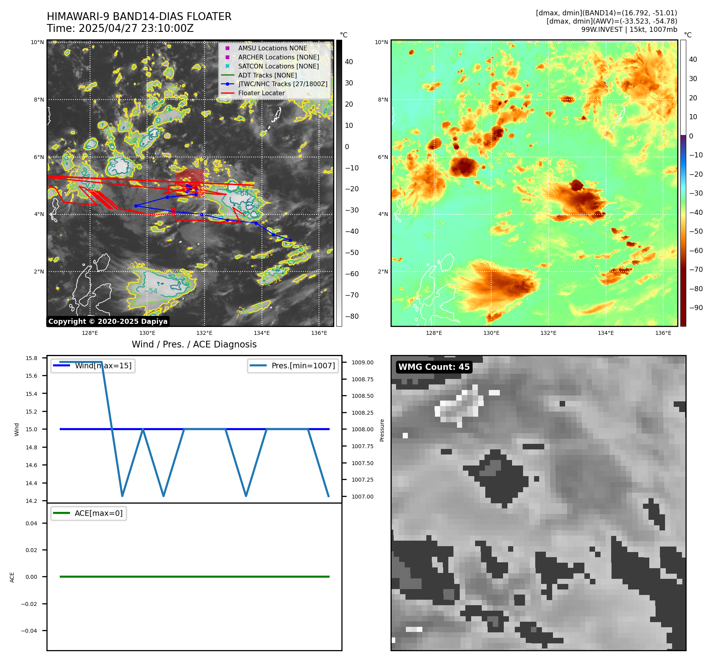Click the 'Wind[max=15]' legend box

point(93,366)
